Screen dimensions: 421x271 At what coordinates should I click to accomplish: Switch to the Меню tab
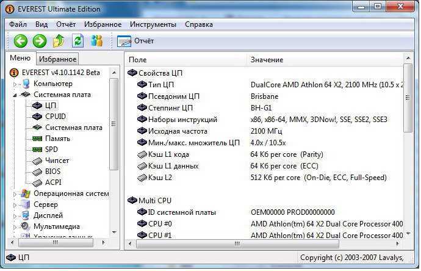tap(20, 58)
